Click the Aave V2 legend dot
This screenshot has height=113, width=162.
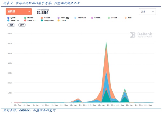pyautogui.click(x=9, y=21)
